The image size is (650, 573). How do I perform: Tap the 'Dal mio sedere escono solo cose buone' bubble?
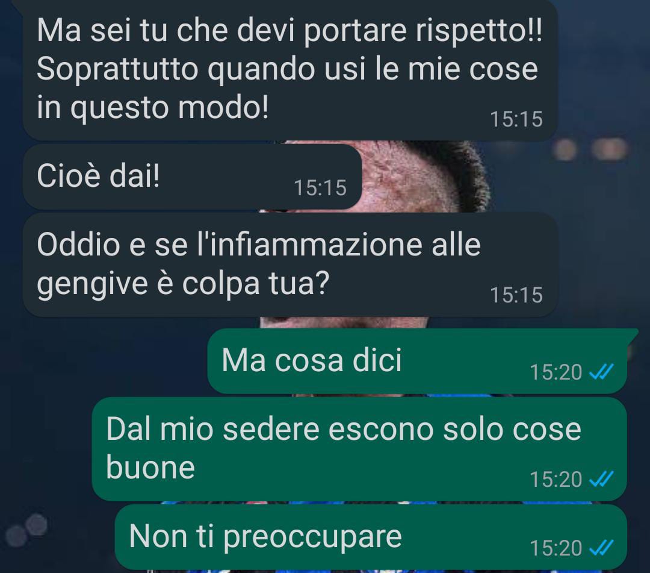(359, 449)
